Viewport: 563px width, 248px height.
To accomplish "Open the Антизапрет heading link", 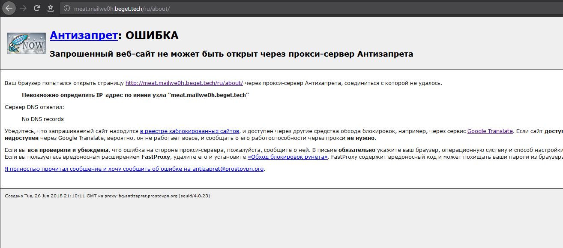I will [84, 36].
